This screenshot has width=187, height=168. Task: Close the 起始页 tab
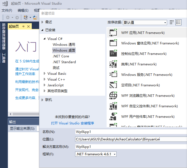coord(28,26)
